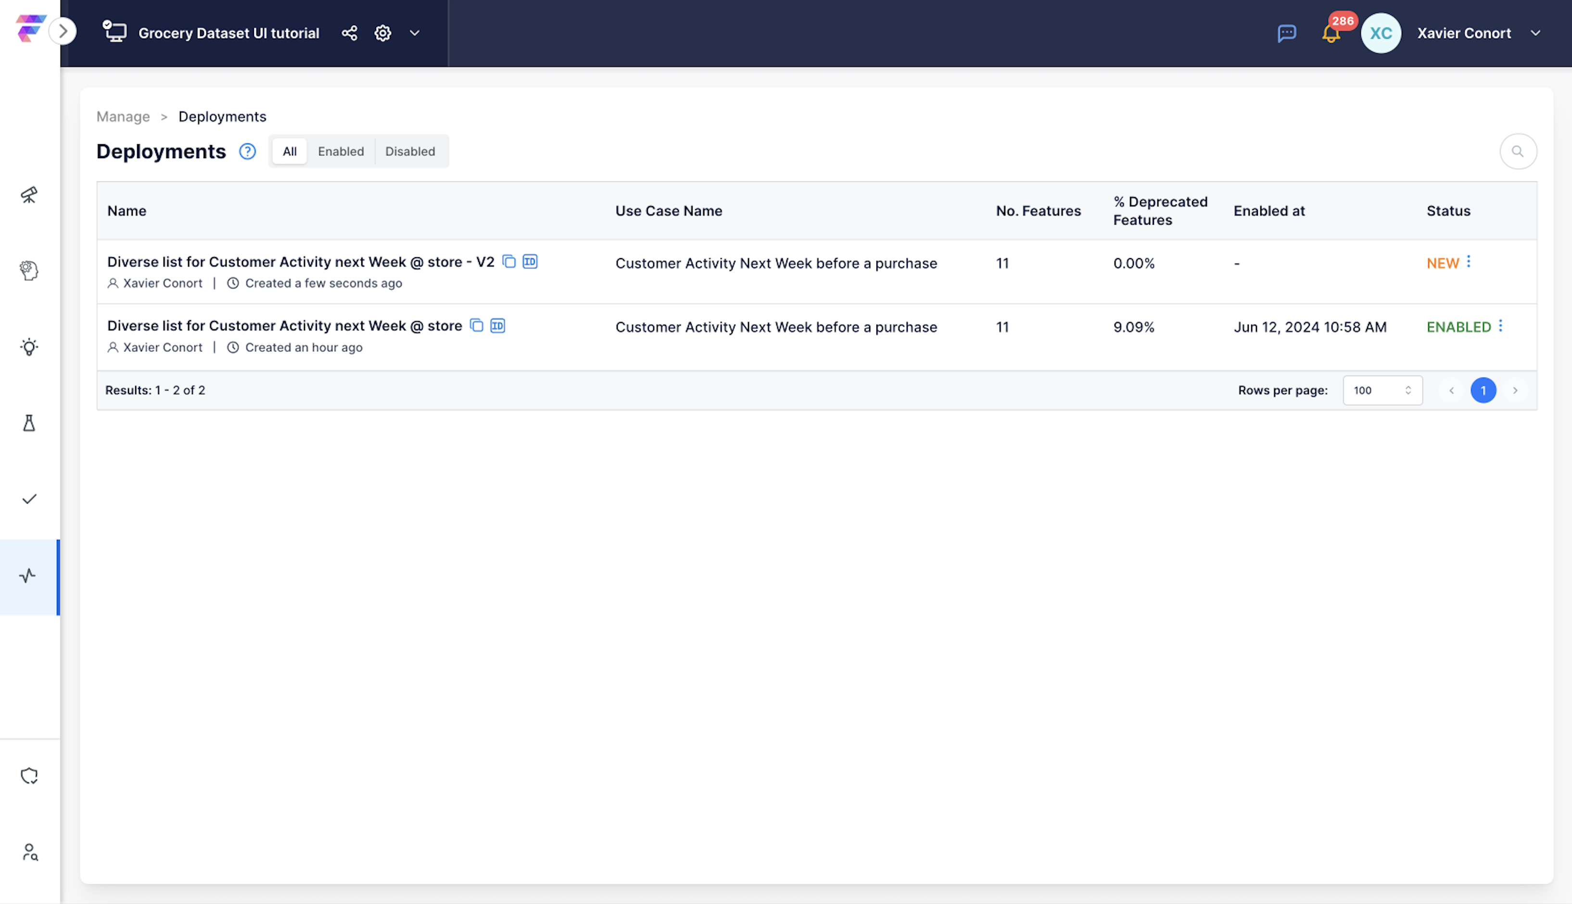The width and height of the screenshot is (1572, 904).
Task: Open the V2 store deployment name
Action: coord(301,262)
